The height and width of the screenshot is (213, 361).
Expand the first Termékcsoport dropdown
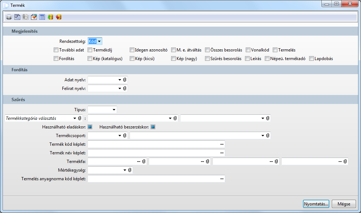[x=120, y=136]
